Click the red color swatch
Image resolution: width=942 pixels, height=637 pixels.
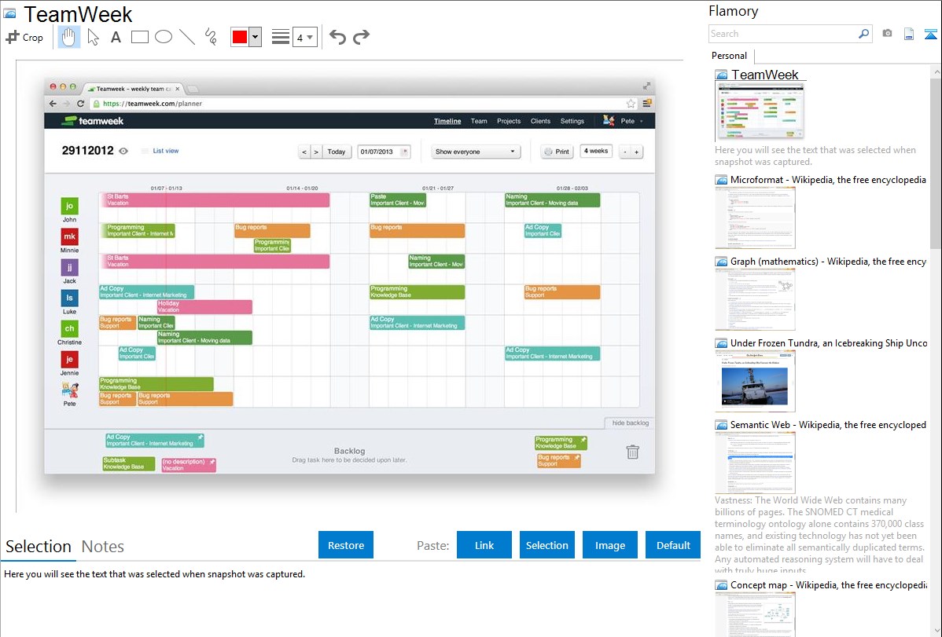(240, 37)
